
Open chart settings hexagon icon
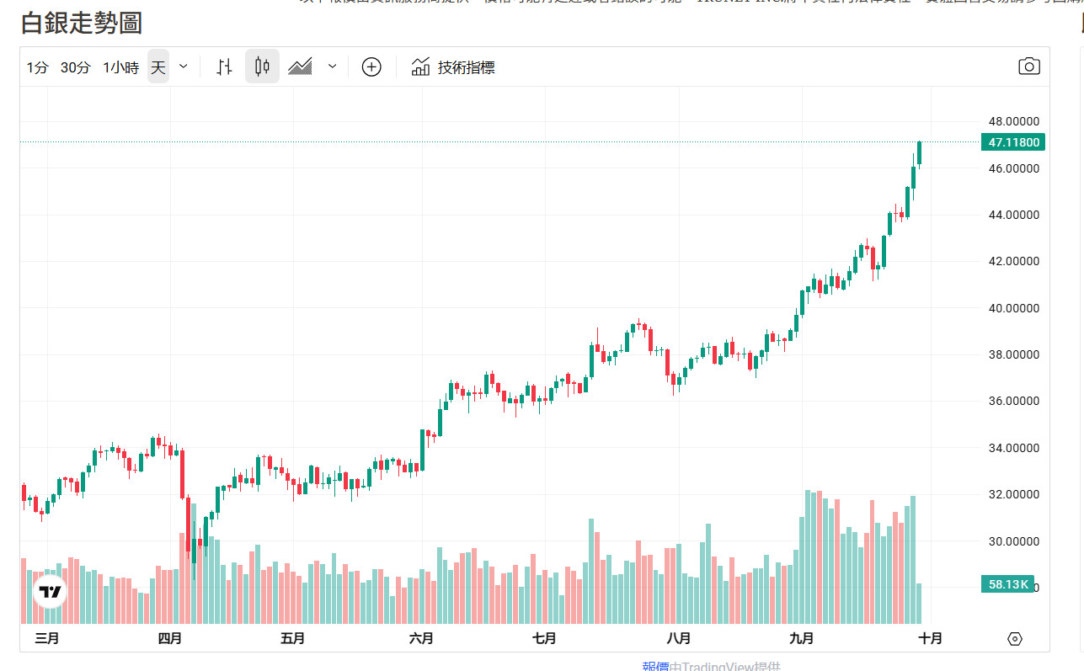(x=1015, y=639)
